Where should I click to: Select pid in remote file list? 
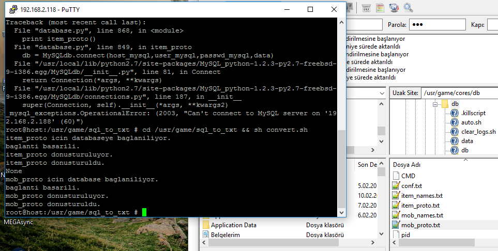405,235
